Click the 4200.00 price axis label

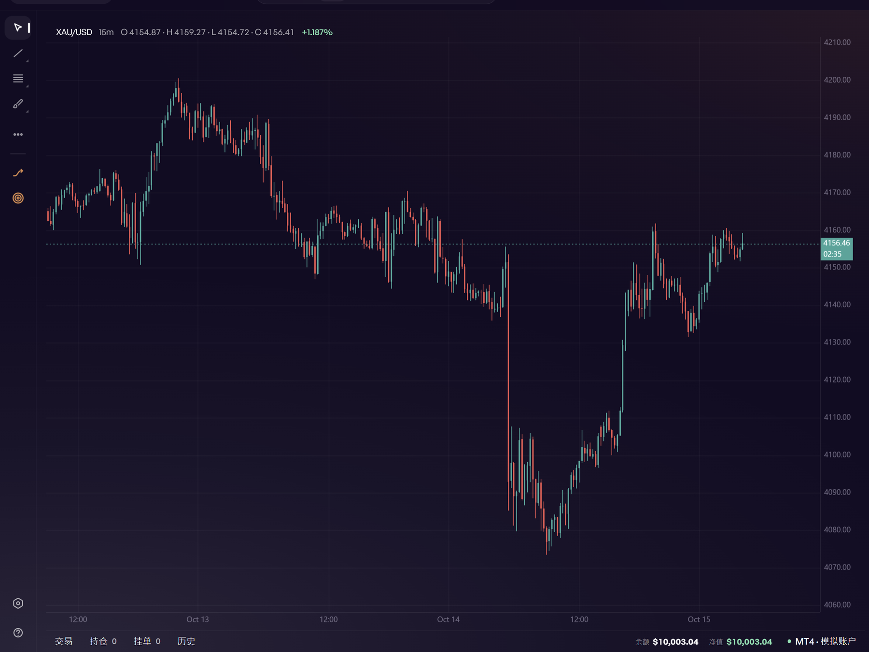click(x=837, y=80)
